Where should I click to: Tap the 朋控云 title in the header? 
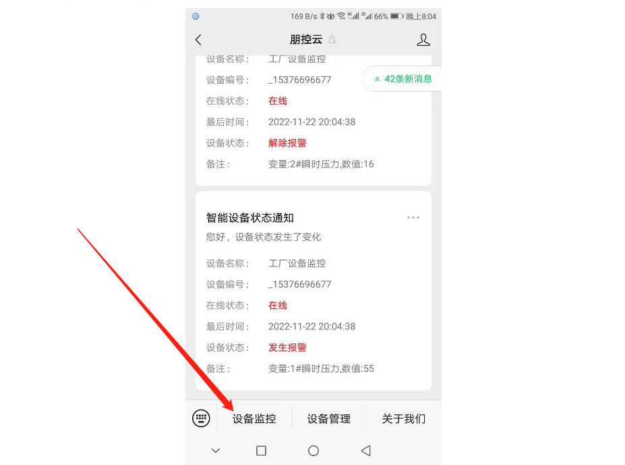coord(305,40)
